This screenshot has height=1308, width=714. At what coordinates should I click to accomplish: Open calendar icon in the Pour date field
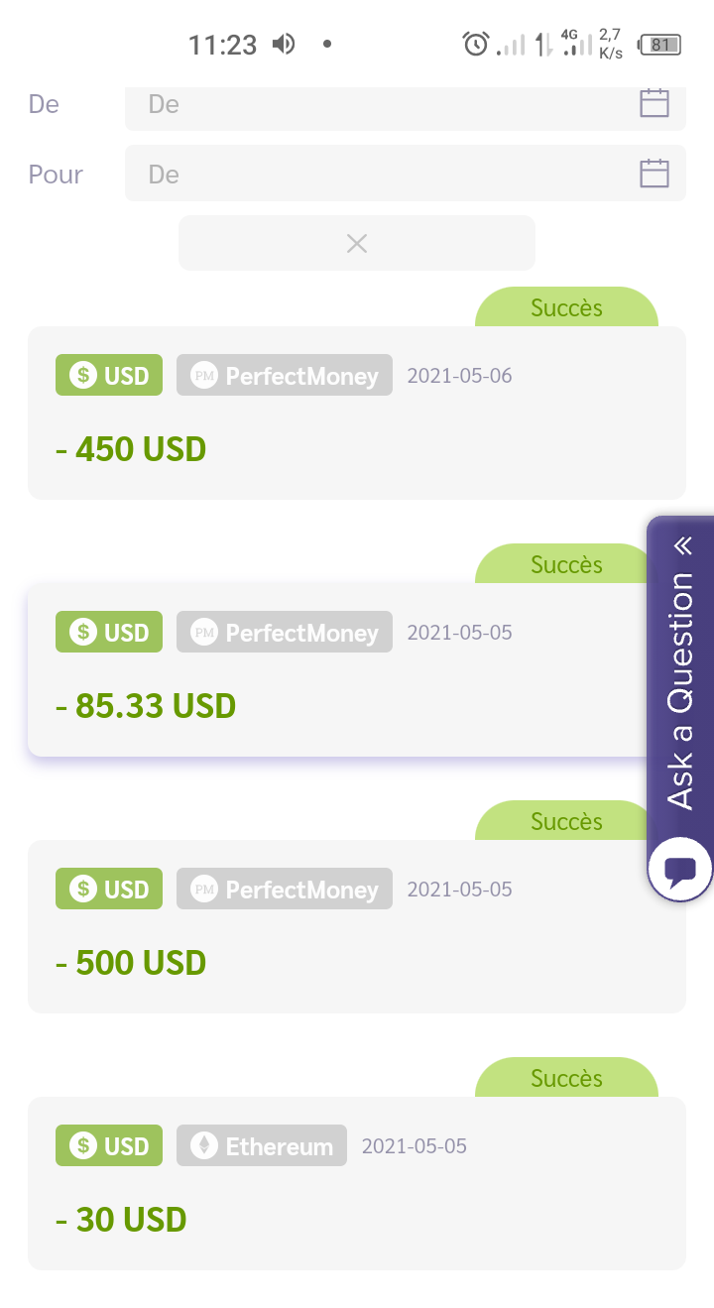(x=654, y=174)
